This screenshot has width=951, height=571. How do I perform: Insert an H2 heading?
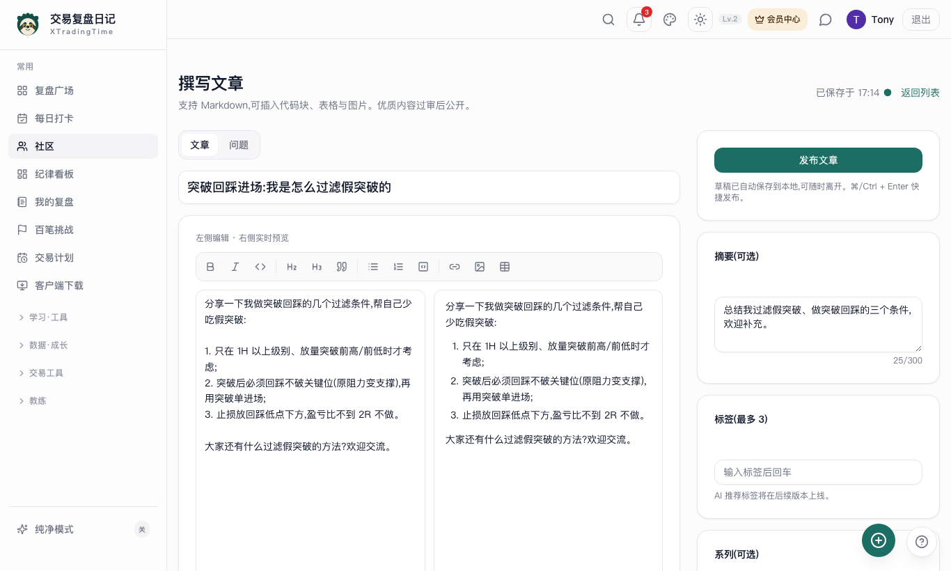click(292, 267)
